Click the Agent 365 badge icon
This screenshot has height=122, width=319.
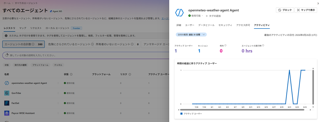[x=51, y=11]
